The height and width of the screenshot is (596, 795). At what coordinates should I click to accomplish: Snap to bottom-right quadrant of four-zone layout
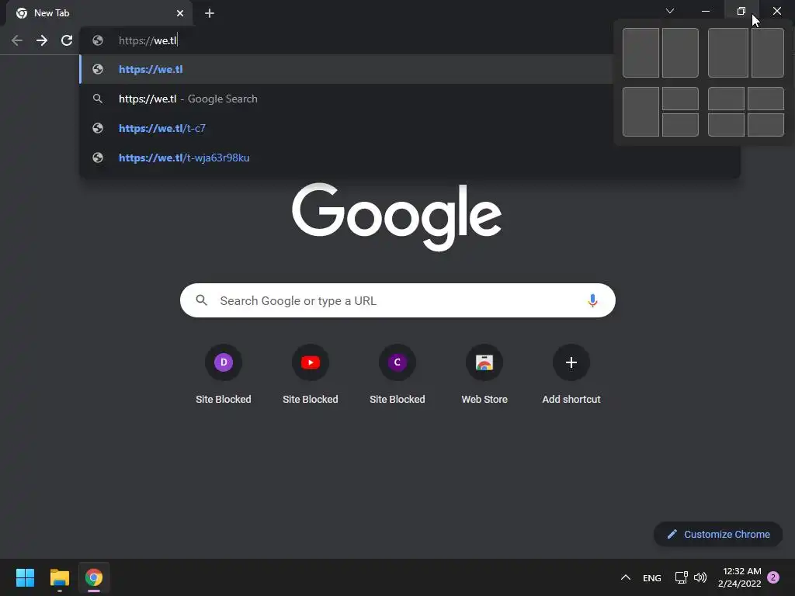(x=766, y=125)
